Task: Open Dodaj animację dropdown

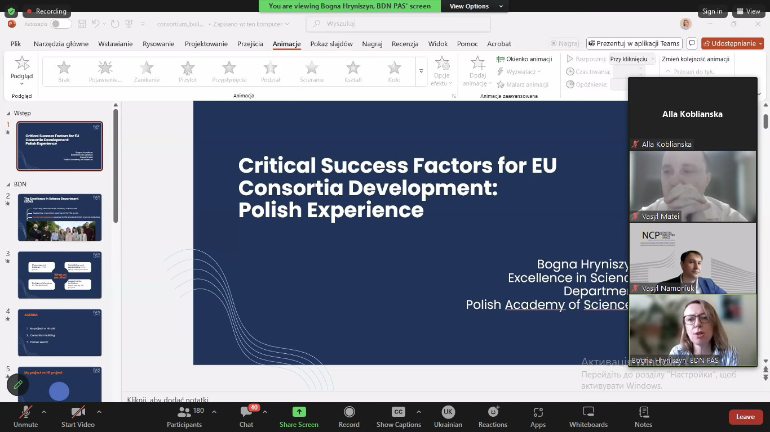Action: tap(477, 71)
